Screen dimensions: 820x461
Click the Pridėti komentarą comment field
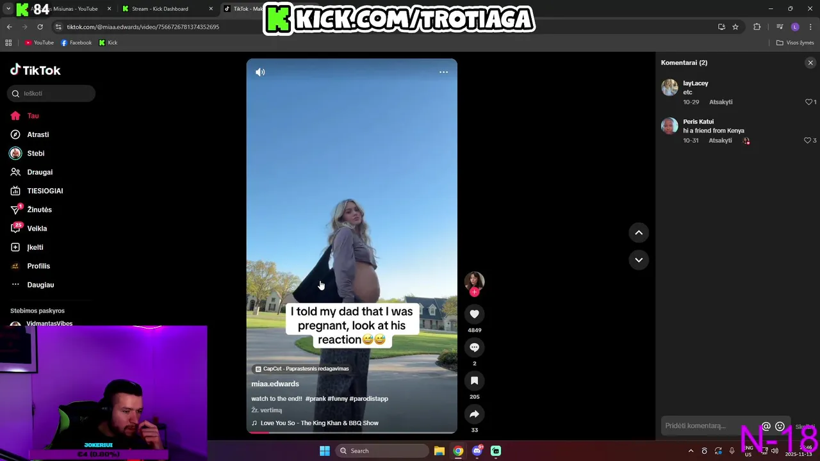[711, 426]
